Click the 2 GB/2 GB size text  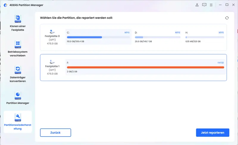[72, 71]
